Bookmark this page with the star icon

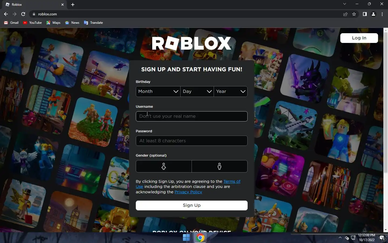[354, 14]
